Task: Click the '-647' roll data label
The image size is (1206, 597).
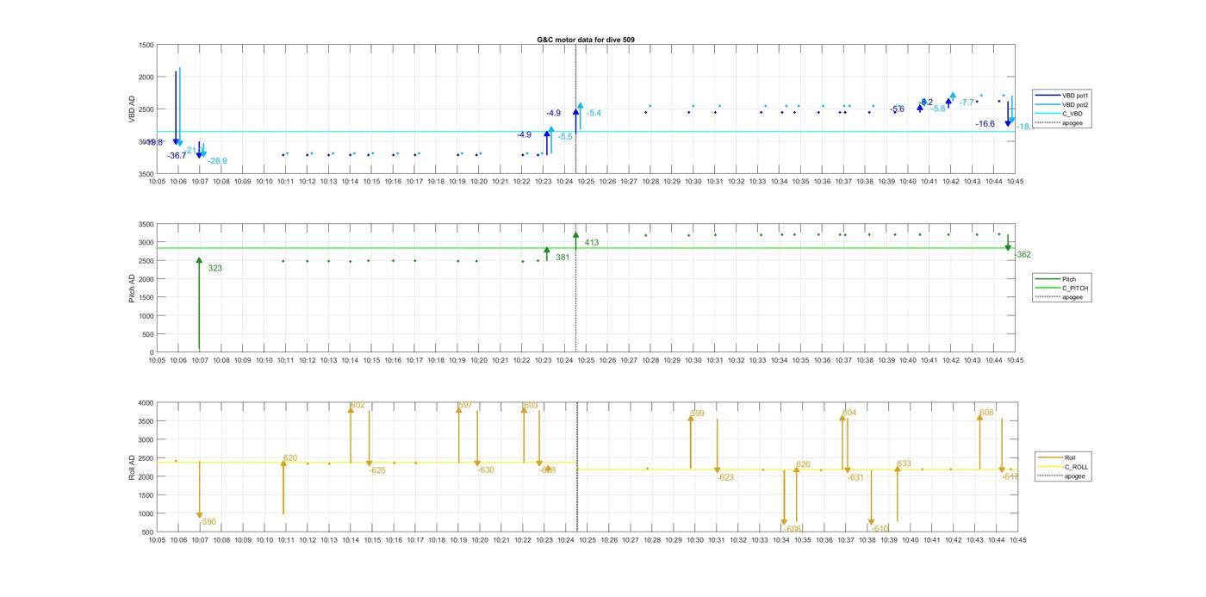Action: [1010, 476]
